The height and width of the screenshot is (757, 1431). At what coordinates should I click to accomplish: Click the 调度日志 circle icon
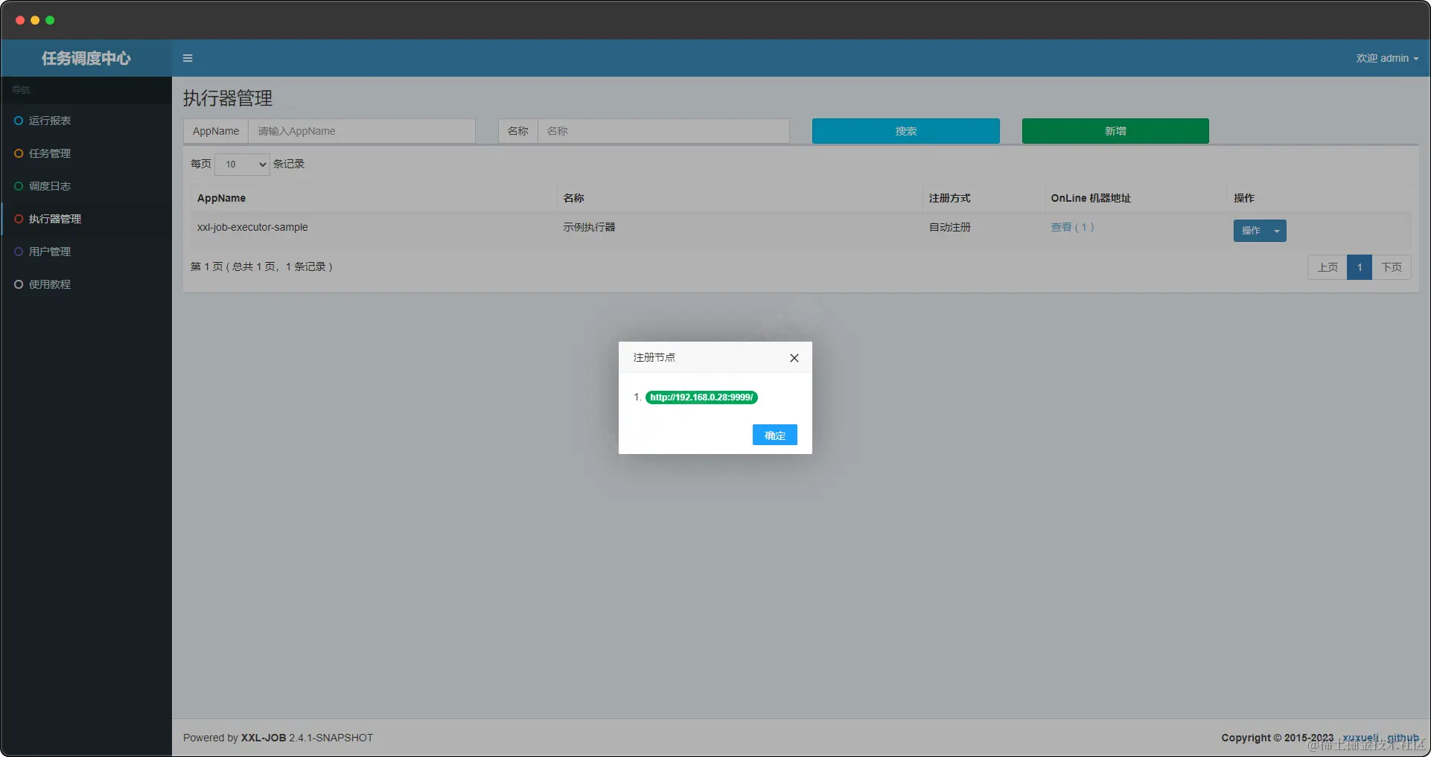pyautogui.click(x=19, y=186)
